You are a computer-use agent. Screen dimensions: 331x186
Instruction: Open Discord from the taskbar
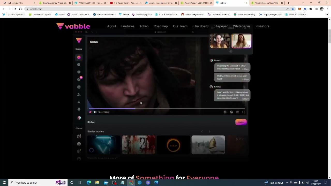click(x=148, y=183)
